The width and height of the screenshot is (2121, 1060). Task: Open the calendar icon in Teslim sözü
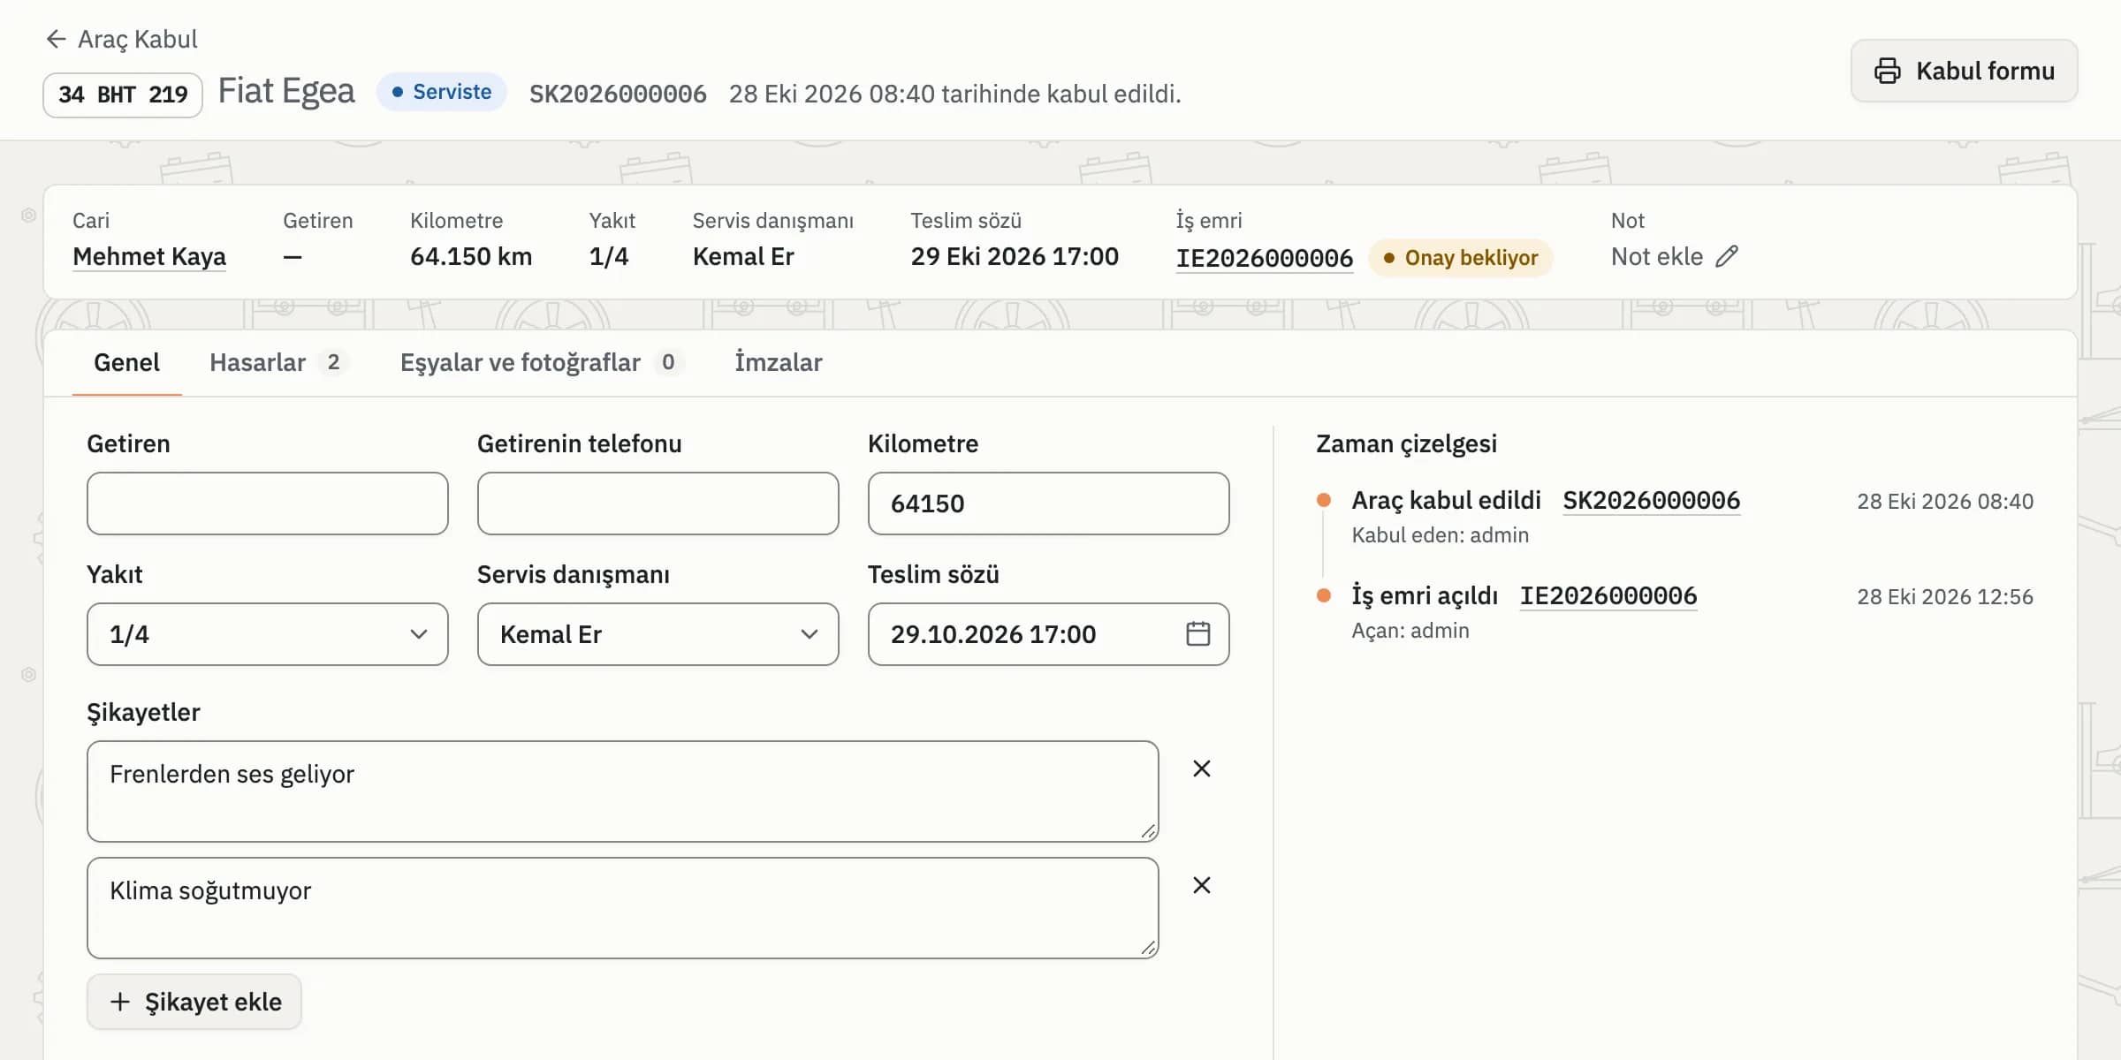click(1197, 633)
